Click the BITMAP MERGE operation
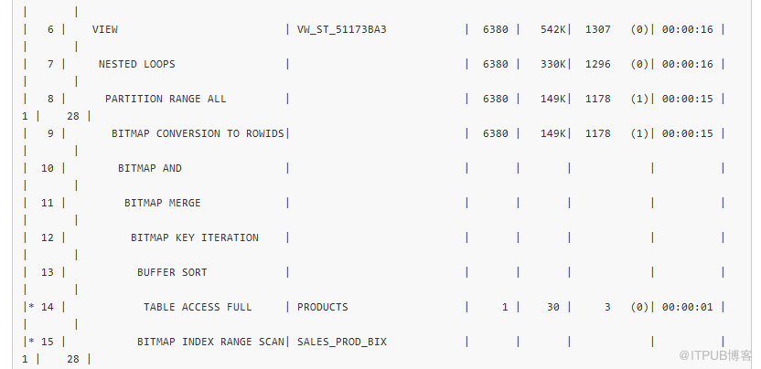 pyautogui.click(x=162, y=203)
